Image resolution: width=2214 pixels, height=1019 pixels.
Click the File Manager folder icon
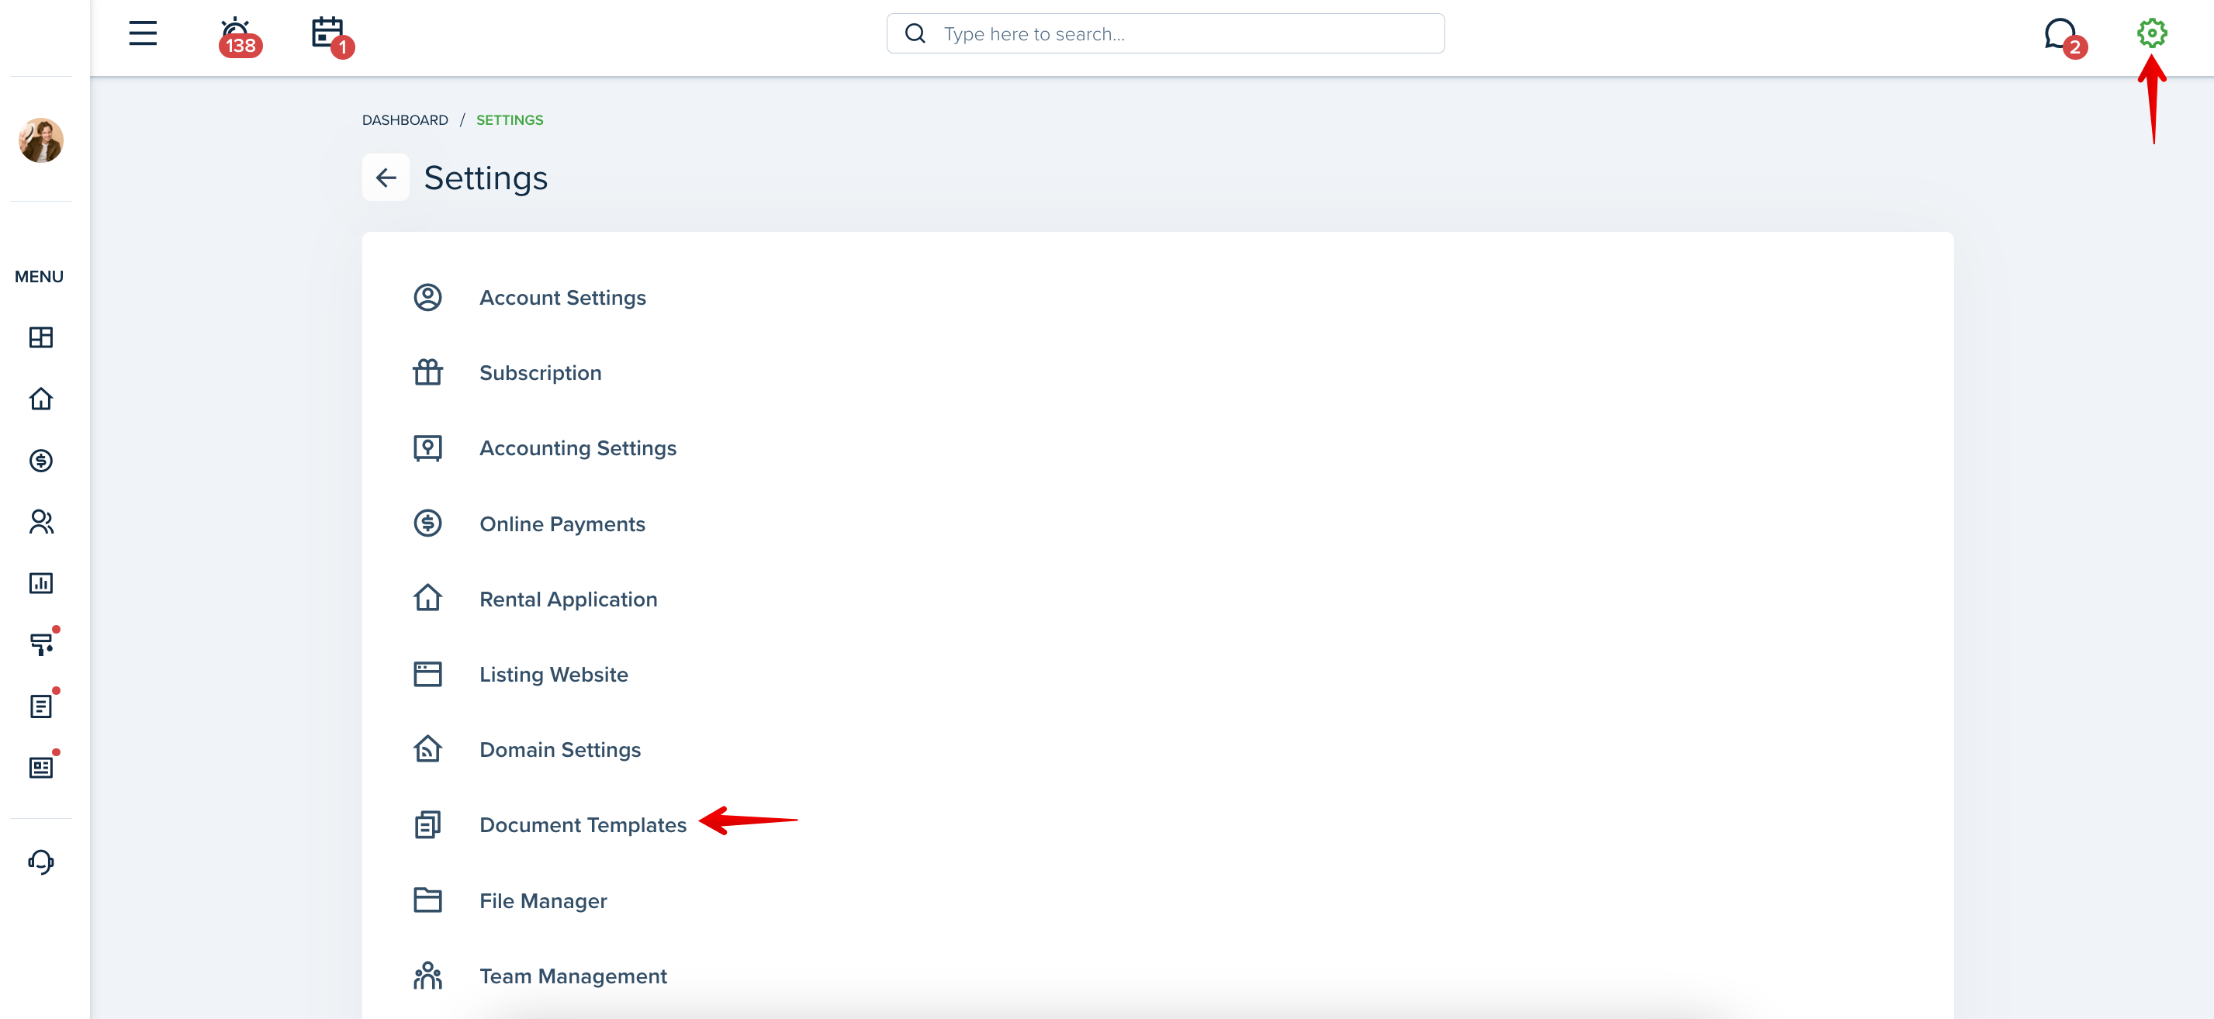tap(428, 900)
